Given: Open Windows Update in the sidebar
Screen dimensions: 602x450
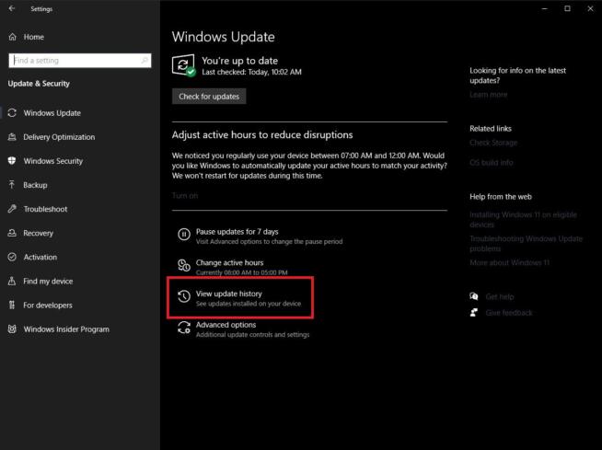Looking at the screenshot, I should [x=52, y=113].
